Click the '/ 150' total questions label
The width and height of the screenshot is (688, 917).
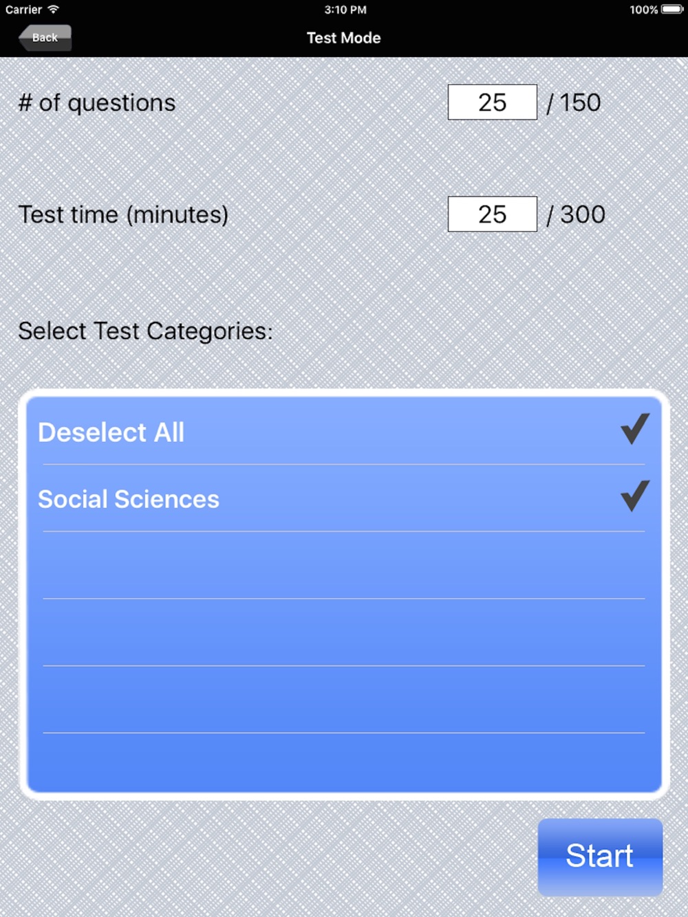574,102
